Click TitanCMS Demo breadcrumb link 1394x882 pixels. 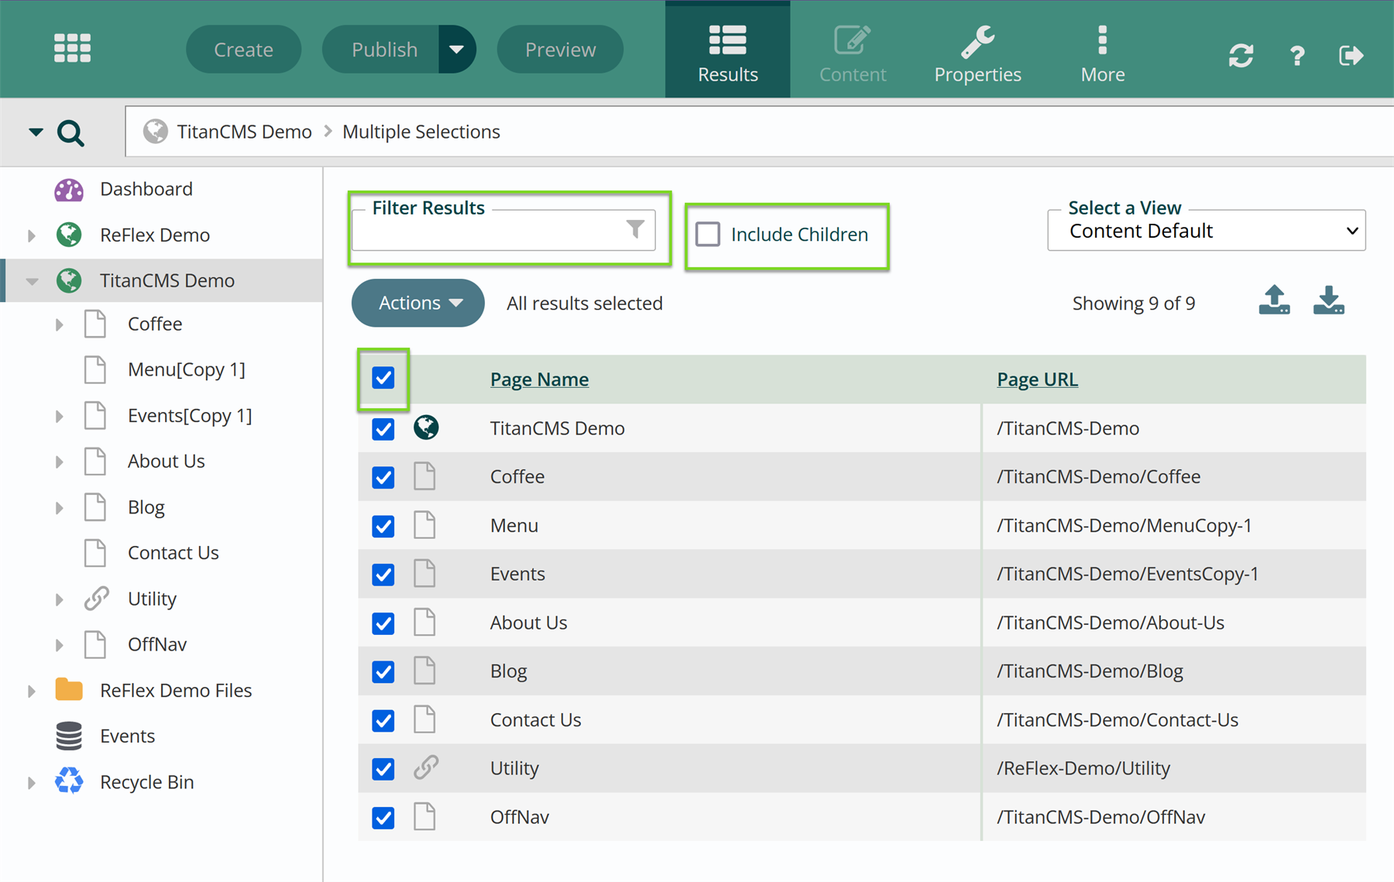[x=244, y=132]
